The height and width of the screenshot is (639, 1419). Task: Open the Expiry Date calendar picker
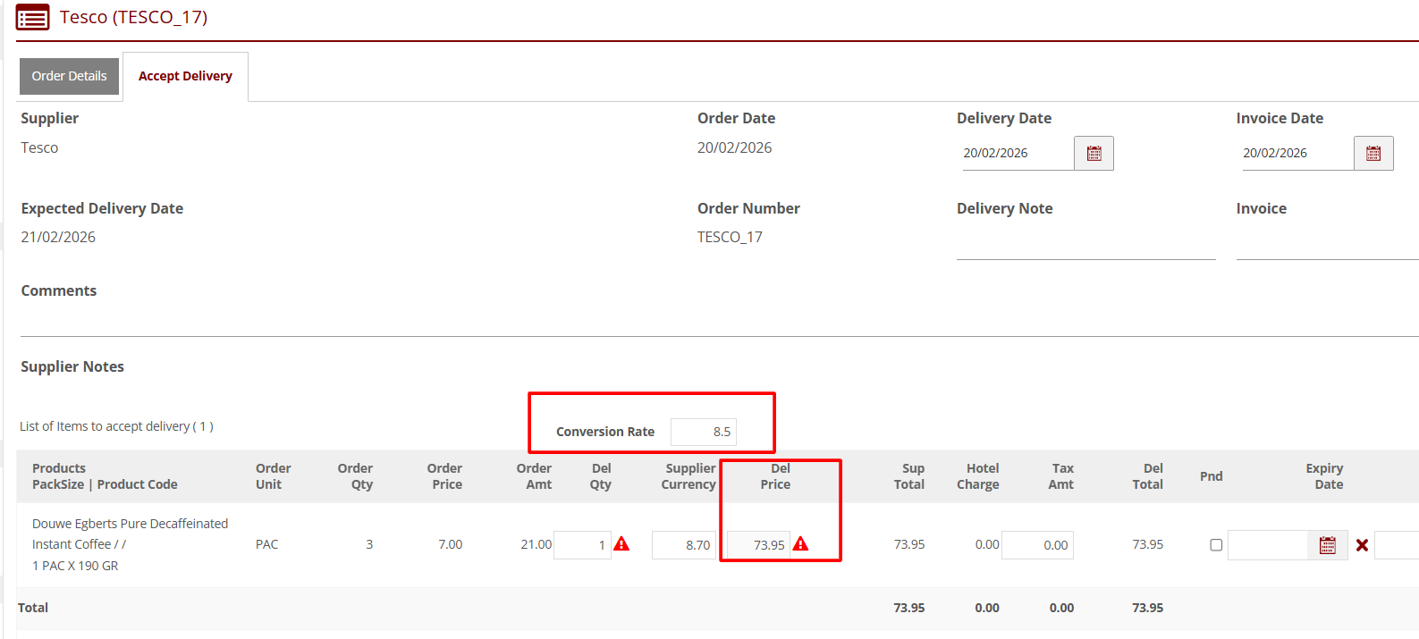1327,545
